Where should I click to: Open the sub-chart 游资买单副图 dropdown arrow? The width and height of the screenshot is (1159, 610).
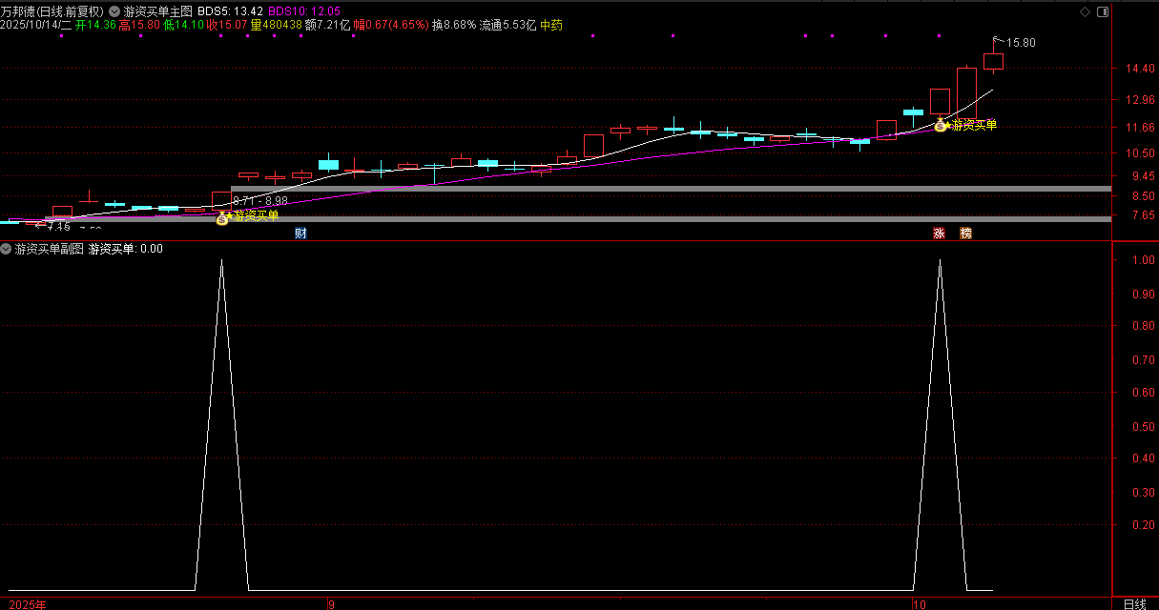click(6, 249)
